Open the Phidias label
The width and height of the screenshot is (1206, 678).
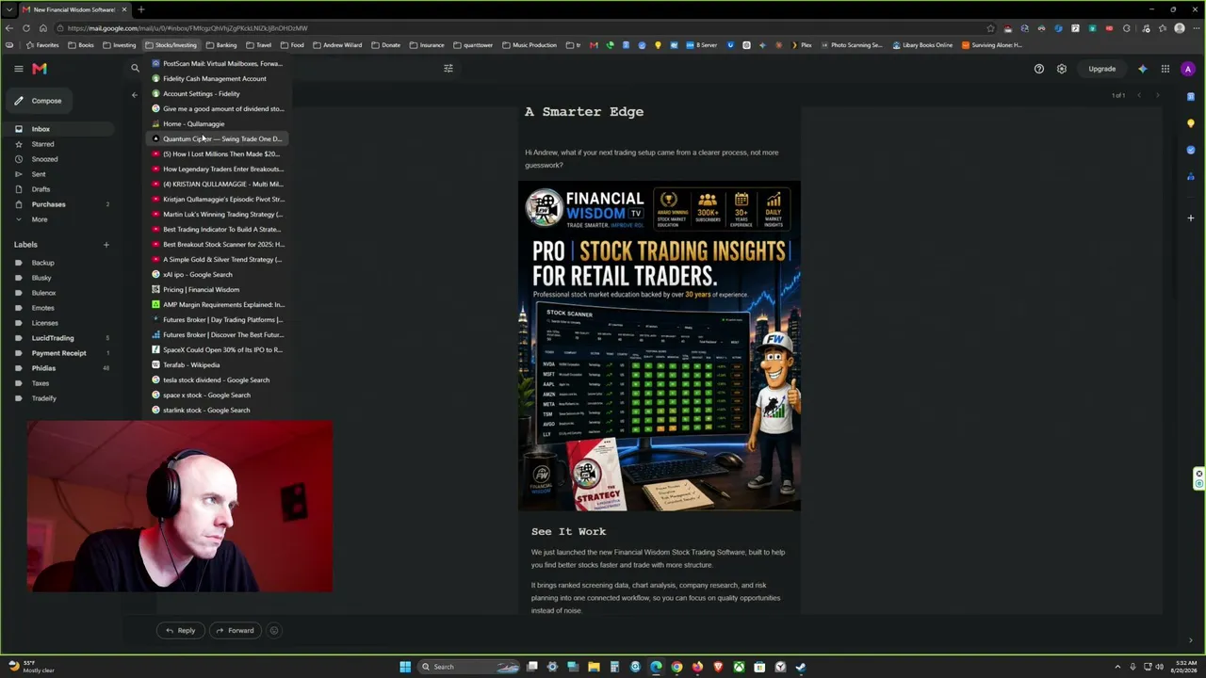pos(58,368)
